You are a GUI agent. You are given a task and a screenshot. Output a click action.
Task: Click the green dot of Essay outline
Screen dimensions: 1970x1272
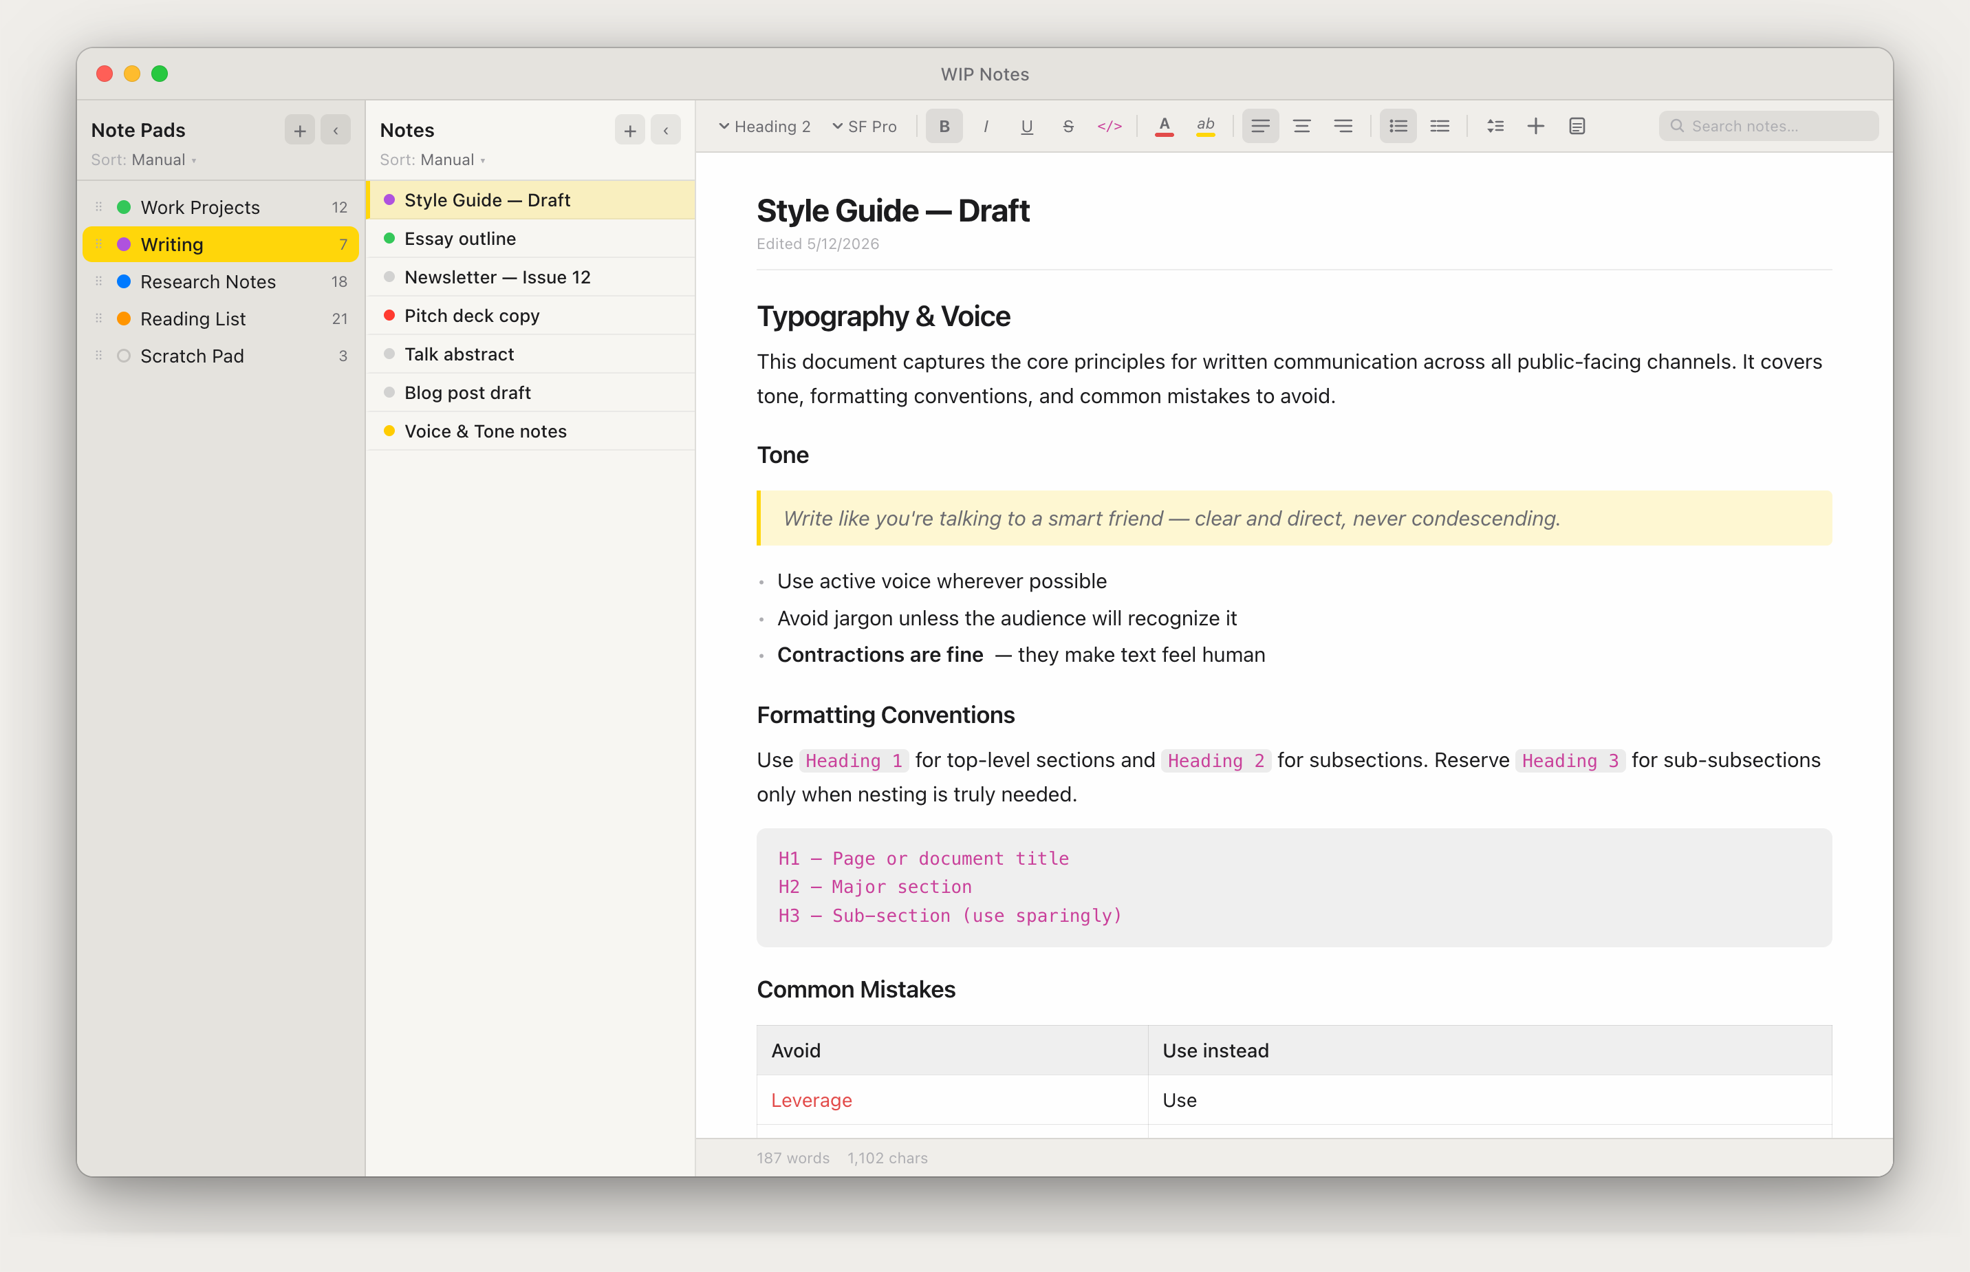tap(389, 239)
